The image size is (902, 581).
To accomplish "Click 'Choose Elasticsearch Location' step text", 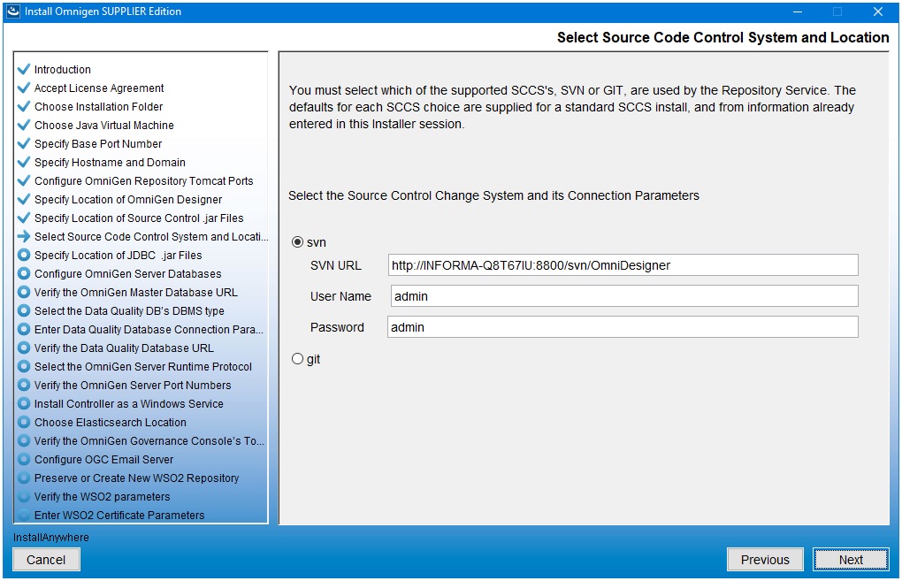I will (111, 422).
